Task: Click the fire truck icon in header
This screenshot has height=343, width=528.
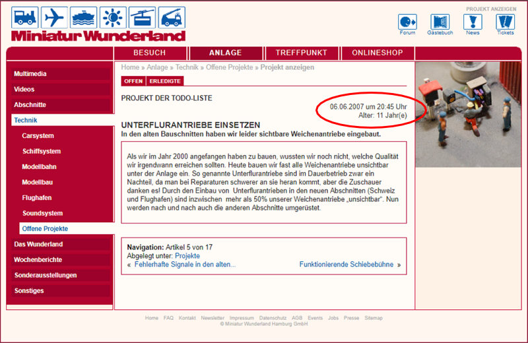Action: [172, 18]
